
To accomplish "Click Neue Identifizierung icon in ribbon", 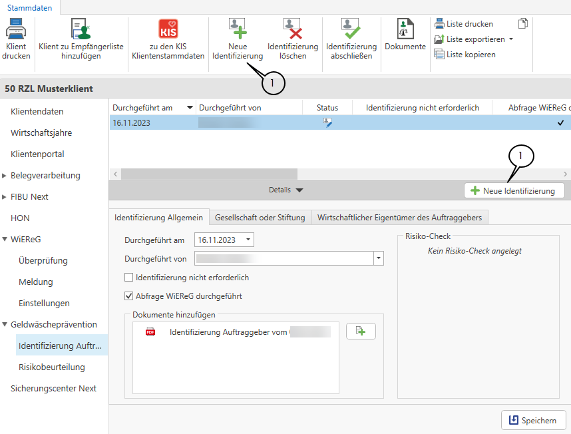I will coord(237,29).
